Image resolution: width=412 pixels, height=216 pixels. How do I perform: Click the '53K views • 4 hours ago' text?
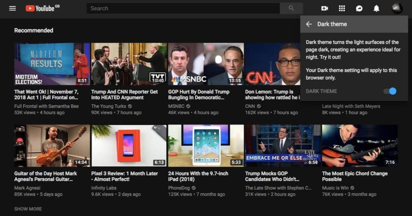(39, 112)
